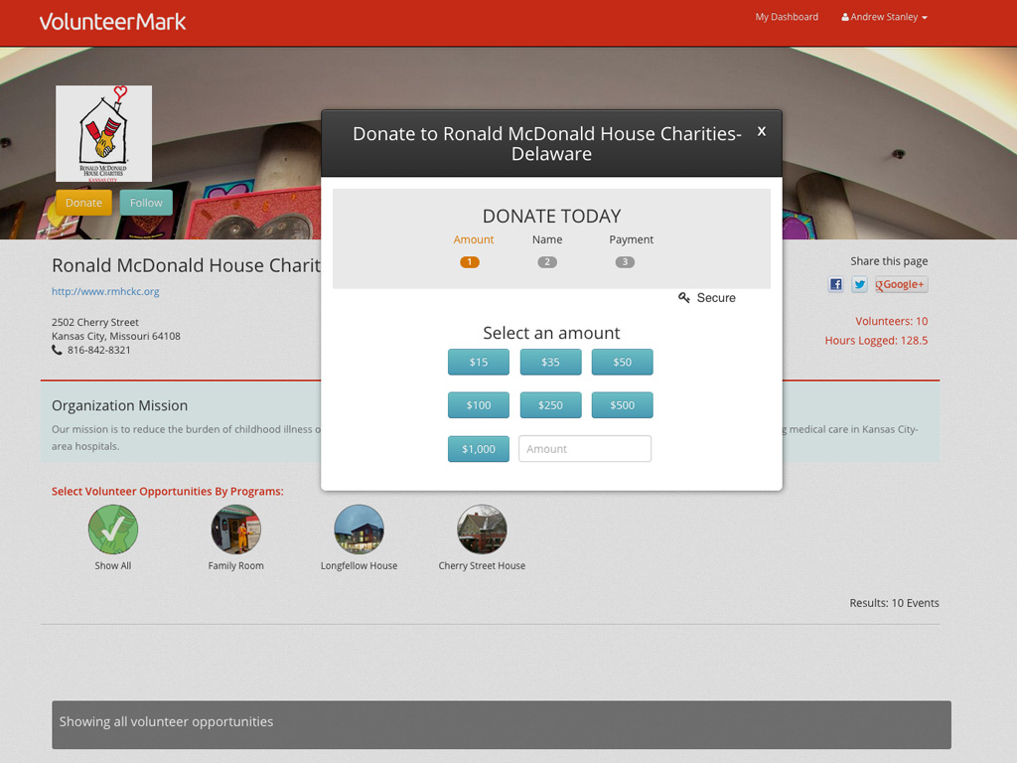Choose the $250 donation amount

pyautogui.click(x=550, y=405)
